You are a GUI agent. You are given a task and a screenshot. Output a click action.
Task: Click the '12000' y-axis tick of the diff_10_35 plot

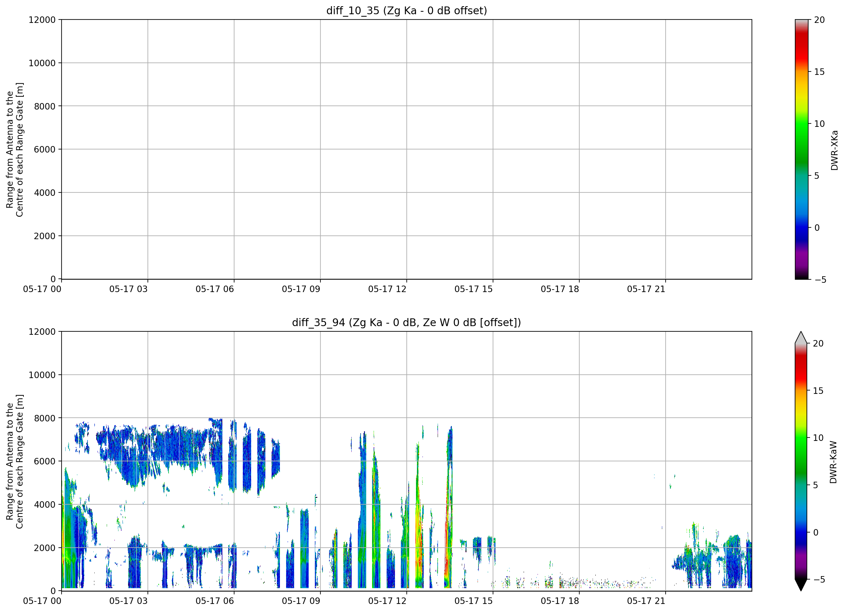tap(42, 20)
